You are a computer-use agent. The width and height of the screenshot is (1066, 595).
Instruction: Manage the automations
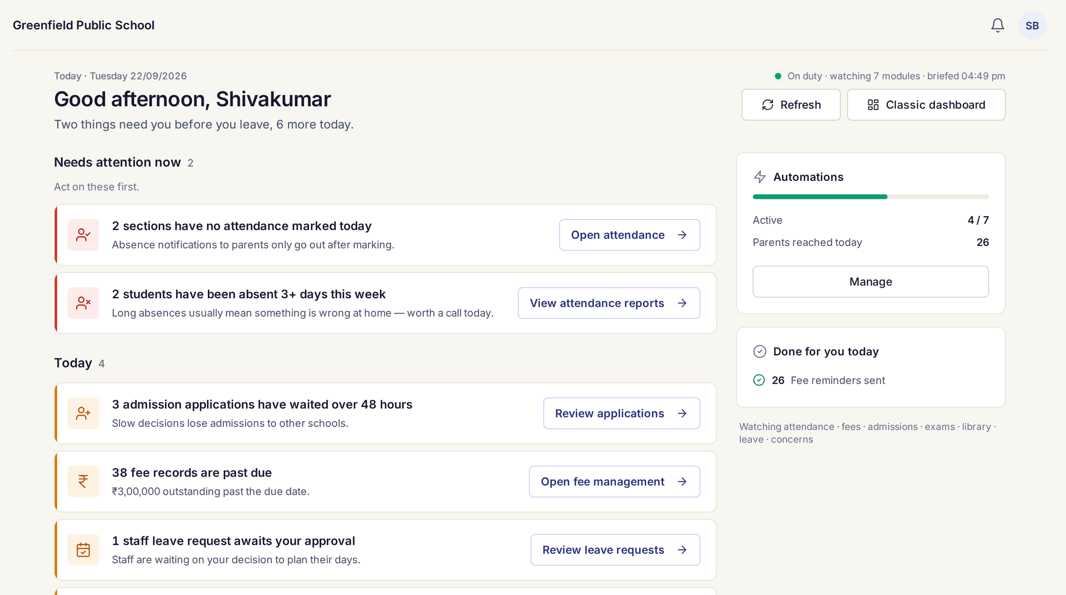pos(870,282)
